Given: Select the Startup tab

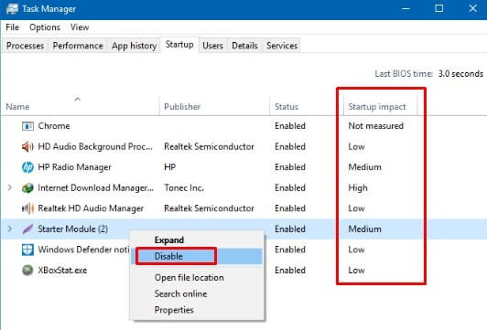Looking at the screenshot, I should (179, 45).
